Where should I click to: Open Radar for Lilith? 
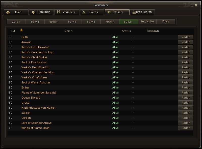coord(186,37)
